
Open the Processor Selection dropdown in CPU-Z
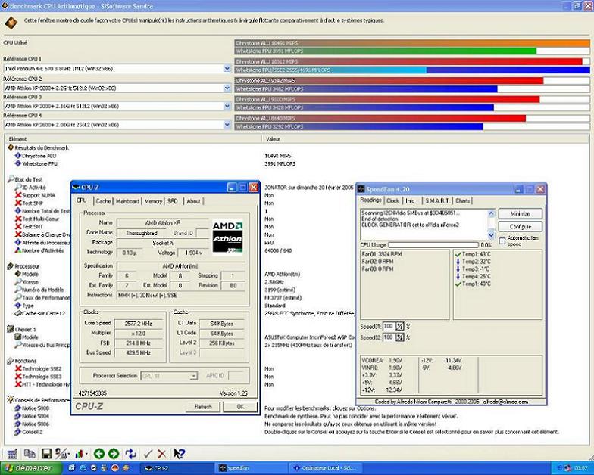pyautogui.click(x=194, y=376)
